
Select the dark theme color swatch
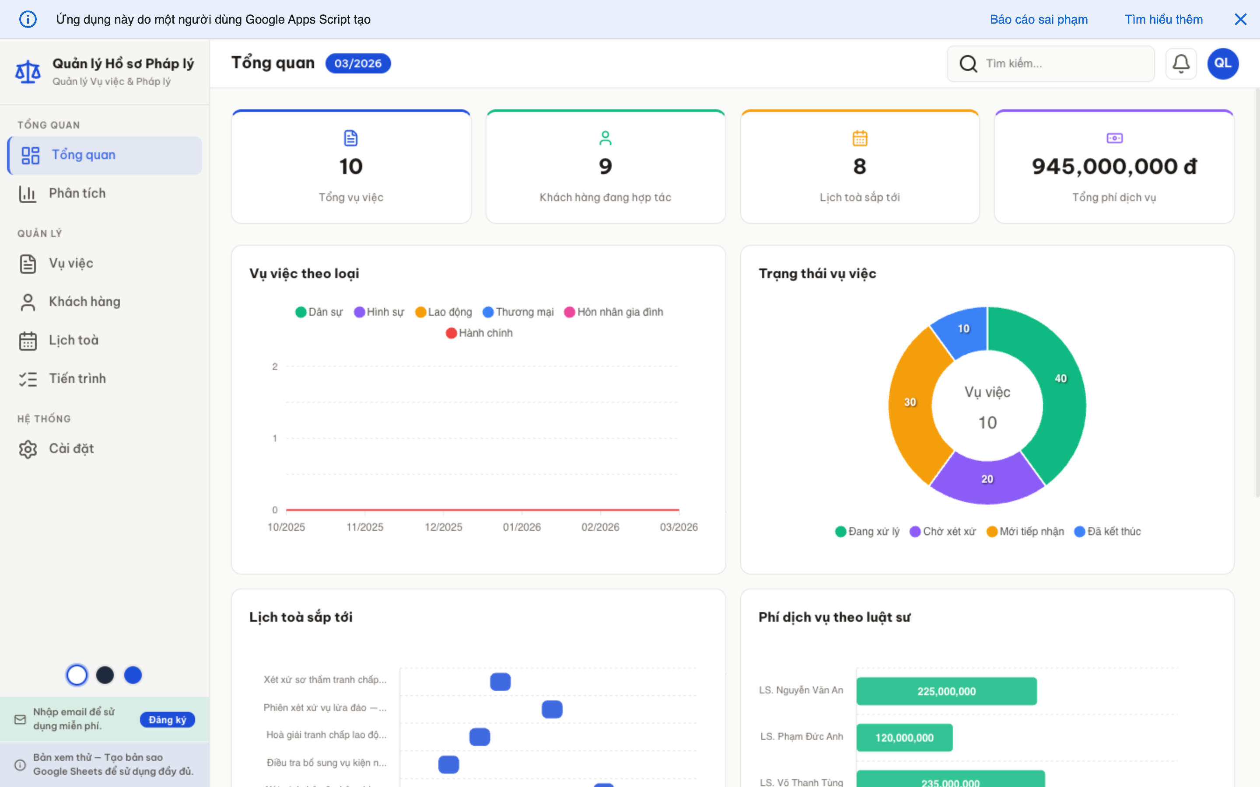[105, 675]
